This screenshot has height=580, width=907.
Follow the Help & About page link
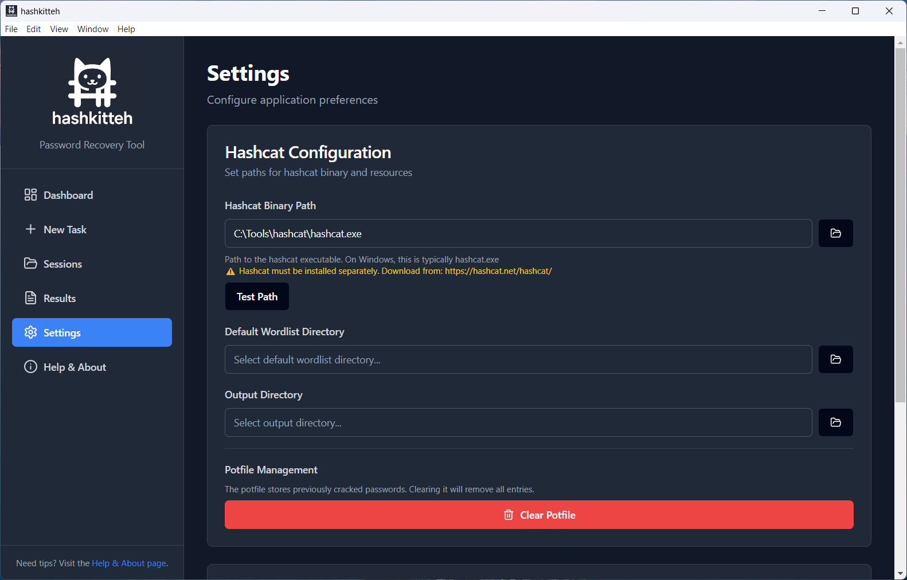pyautogui.click(x=129, y=563)
